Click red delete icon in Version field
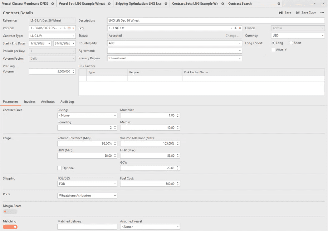 point(73,28)
